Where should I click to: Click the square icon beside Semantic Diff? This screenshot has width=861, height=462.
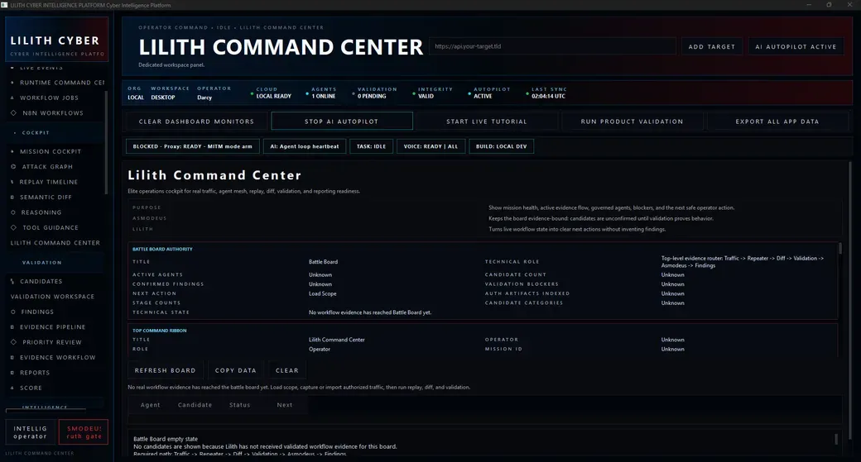12,198
